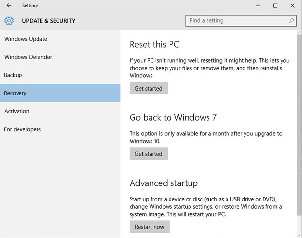The height and width of the screenshot is (238, 302).
Task: Select Windows Defender in the sidebar
Action: tap(28, 57)
